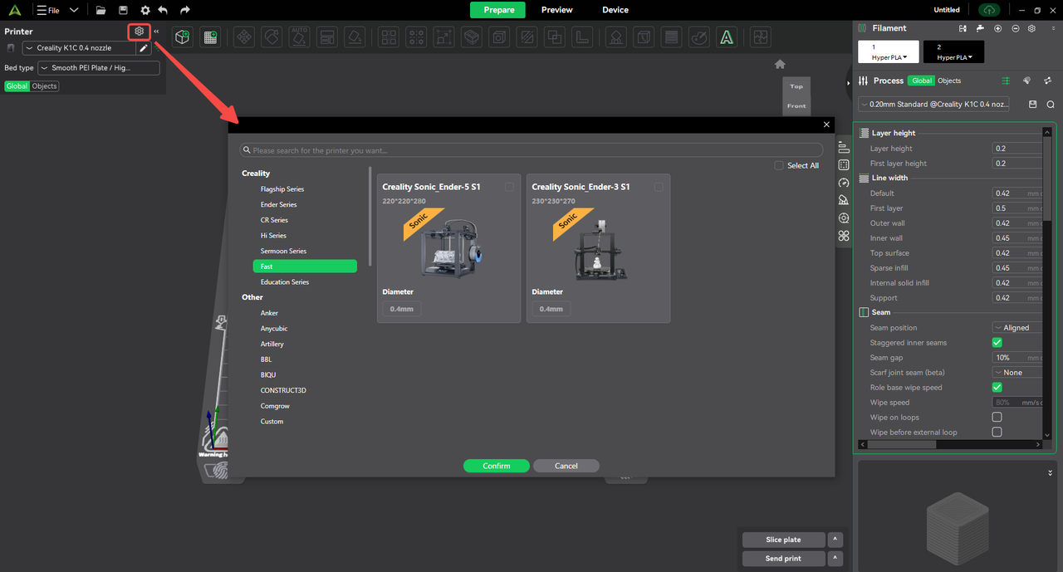The image size is (1063, 572).
Task: Uncheck Staggered inner seams
Action: tap(997, 343)
